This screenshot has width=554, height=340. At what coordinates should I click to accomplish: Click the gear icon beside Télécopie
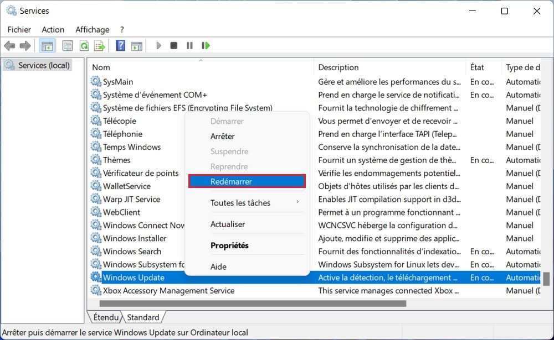(96, 121)
